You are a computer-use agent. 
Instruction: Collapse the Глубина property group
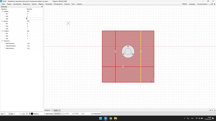[2, 31]
